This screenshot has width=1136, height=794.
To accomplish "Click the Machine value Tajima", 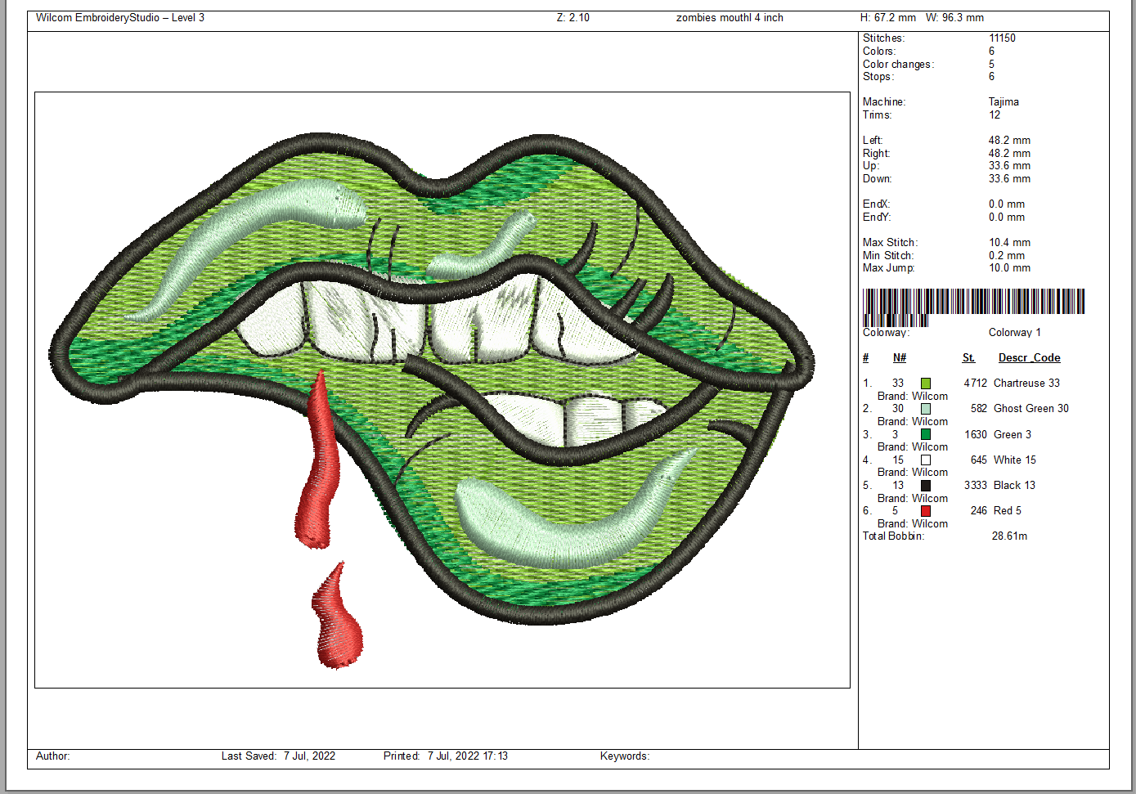I will point(1003,102).
